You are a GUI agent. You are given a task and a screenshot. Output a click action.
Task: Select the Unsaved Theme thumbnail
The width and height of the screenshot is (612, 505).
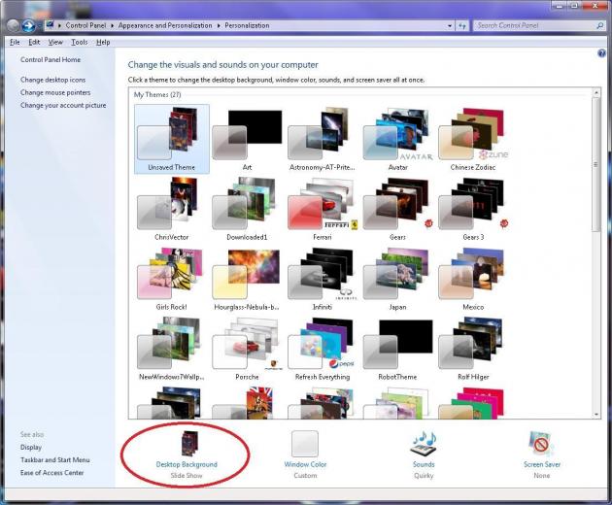pos(171,139)
